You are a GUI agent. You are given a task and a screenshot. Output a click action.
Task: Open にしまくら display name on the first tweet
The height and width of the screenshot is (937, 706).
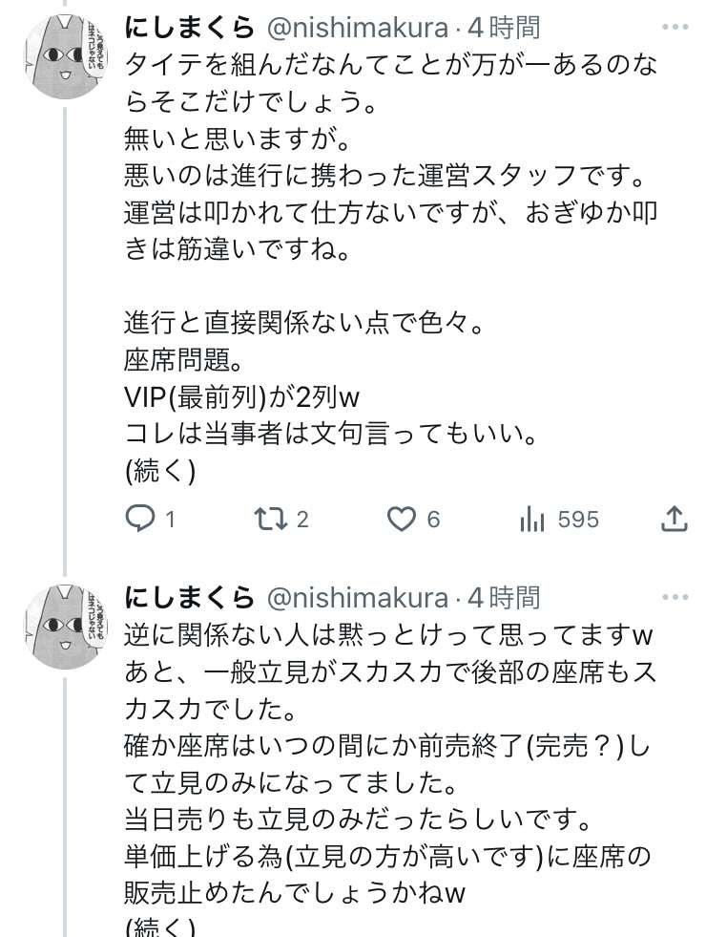[190, 27]
